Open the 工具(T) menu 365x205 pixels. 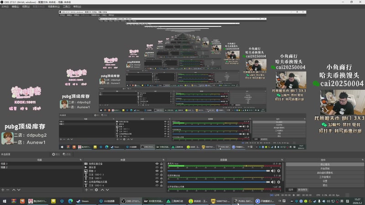tap(66, 7)
